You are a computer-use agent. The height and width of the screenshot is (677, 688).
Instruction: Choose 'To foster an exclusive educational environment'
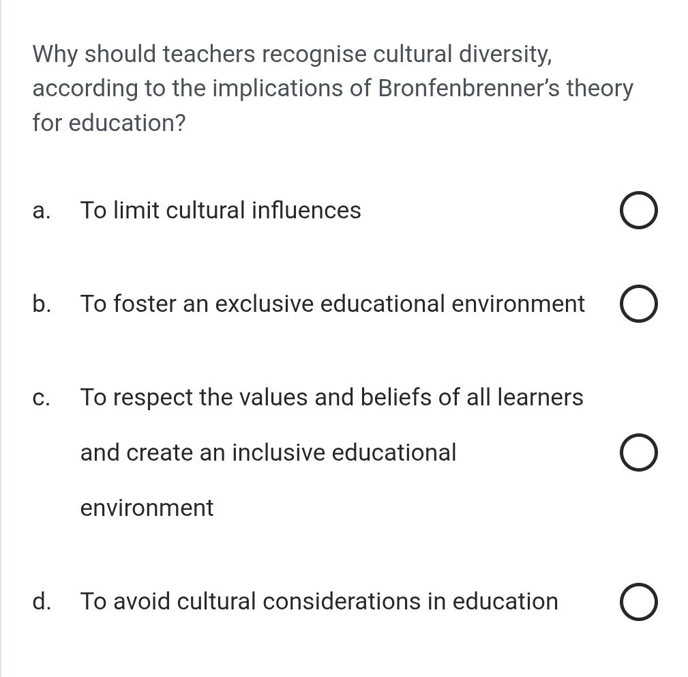332,304
